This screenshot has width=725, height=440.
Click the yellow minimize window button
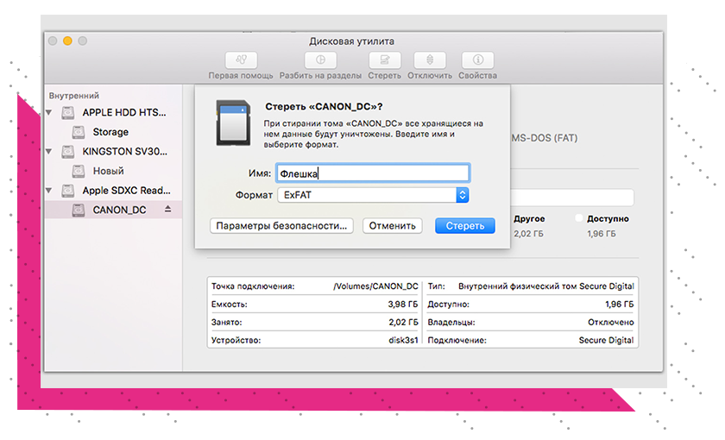[x=68, y=41]
